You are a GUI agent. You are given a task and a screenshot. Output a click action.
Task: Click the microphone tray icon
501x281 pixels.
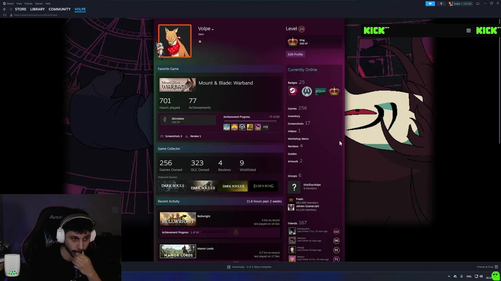tap(461, 276)
